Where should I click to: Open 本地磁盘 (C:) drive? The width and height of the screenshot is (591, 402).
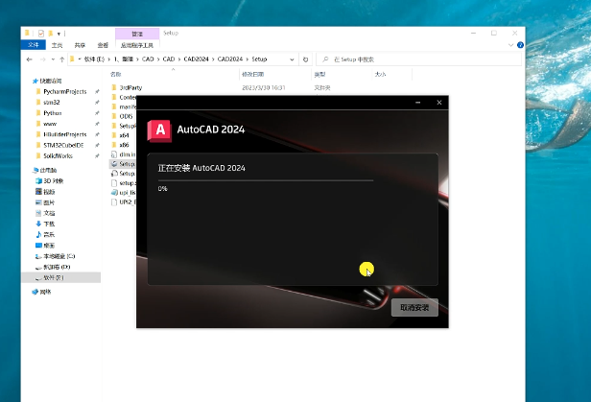[x=59, y=256]
